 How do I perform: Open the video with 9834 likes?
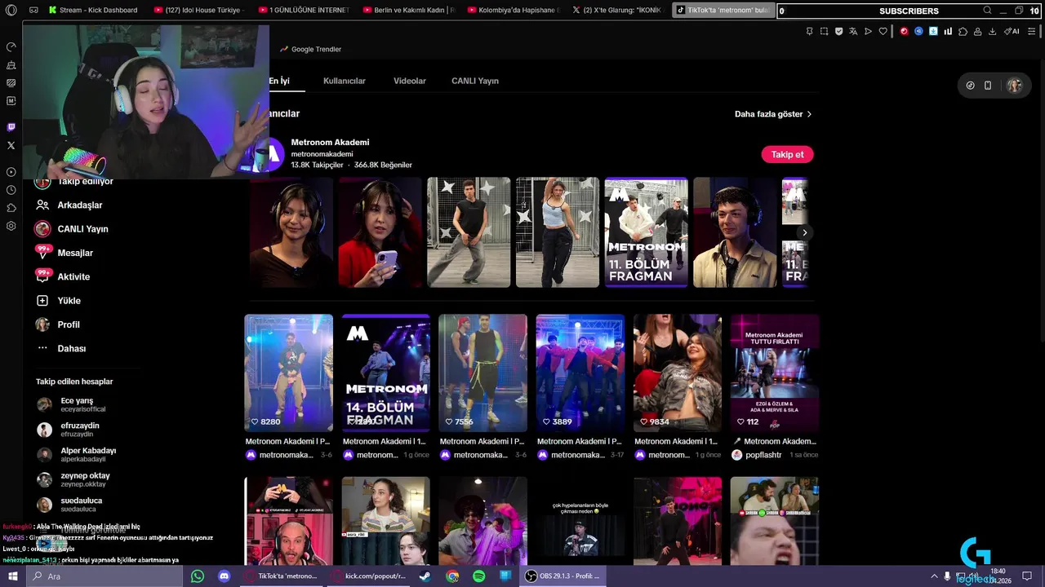point(678,373)
